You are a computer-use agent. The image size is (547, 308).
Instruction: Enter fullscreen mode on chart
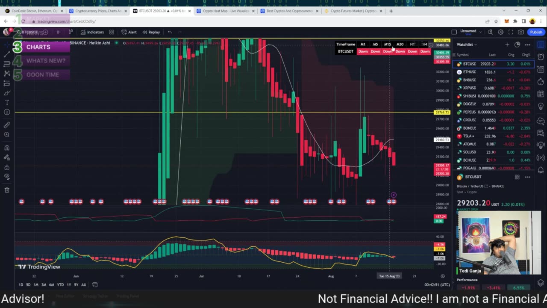tap(511, 32)
